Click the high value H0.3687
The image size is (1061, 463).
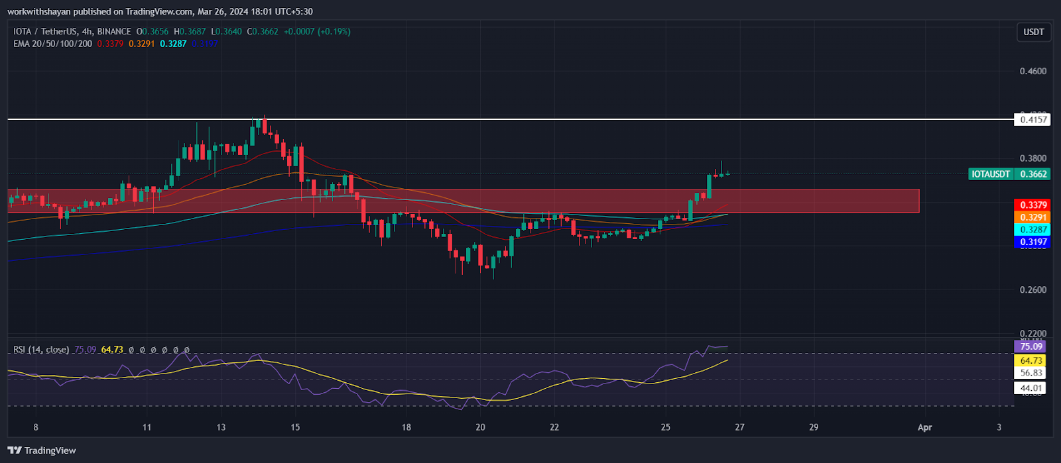(190, 31)
